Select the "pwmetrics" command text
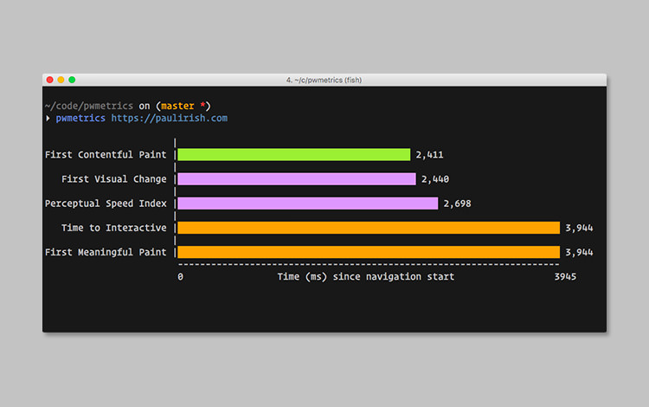Screen dimensions: 649x407 pyautogui.click(x=80, y=119)
